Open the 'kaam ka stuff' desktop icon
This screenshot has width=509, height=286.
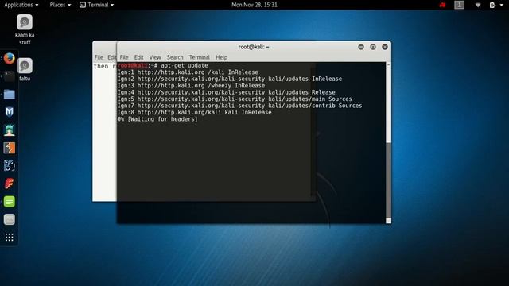pos(25,29)
